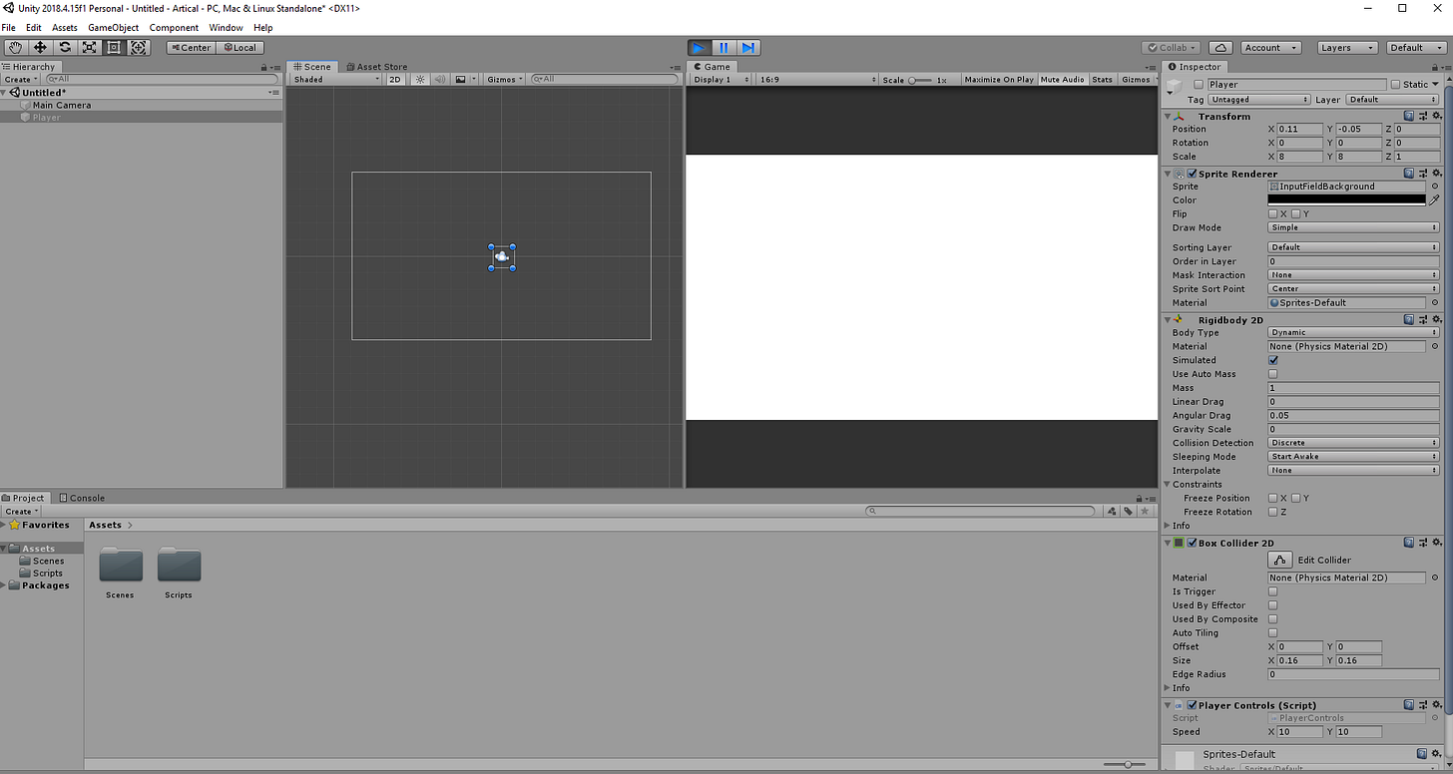Pause play mode
The image size is (1453, 774).
click(x=724, y=47)
